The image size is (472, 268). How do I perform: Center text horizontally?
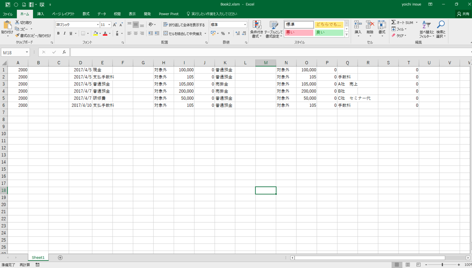tap(136, 33)
